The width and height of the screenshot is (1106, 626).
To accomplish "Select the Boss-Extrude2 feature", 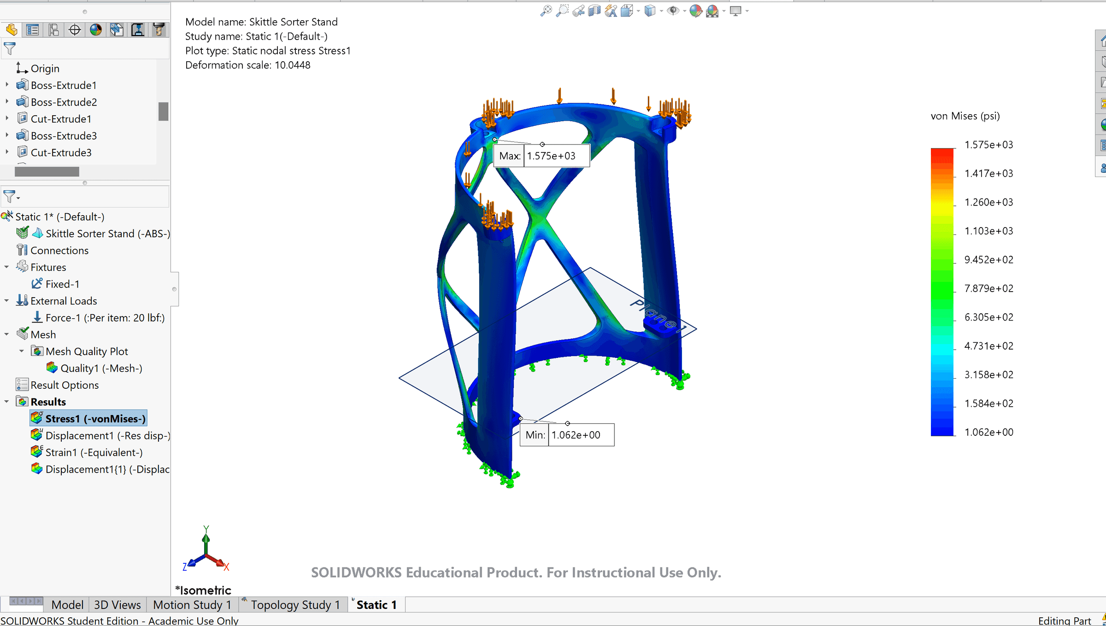I will [x=57, y=102].
